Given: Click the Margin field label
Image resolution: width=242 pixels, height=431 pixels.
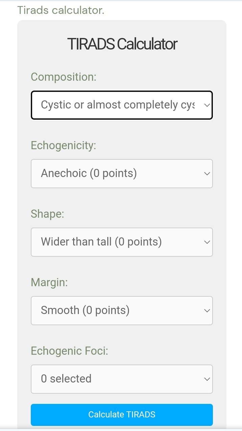Looking at the screenshot, I should pos(49,282).
